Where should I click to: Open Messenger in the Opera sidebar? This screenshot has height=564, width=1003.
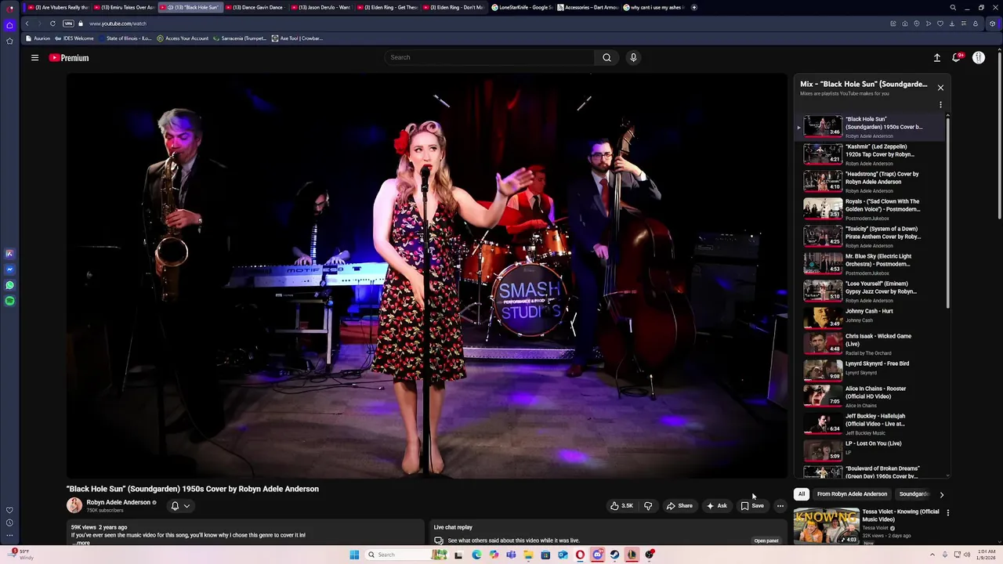click(9, 269)
